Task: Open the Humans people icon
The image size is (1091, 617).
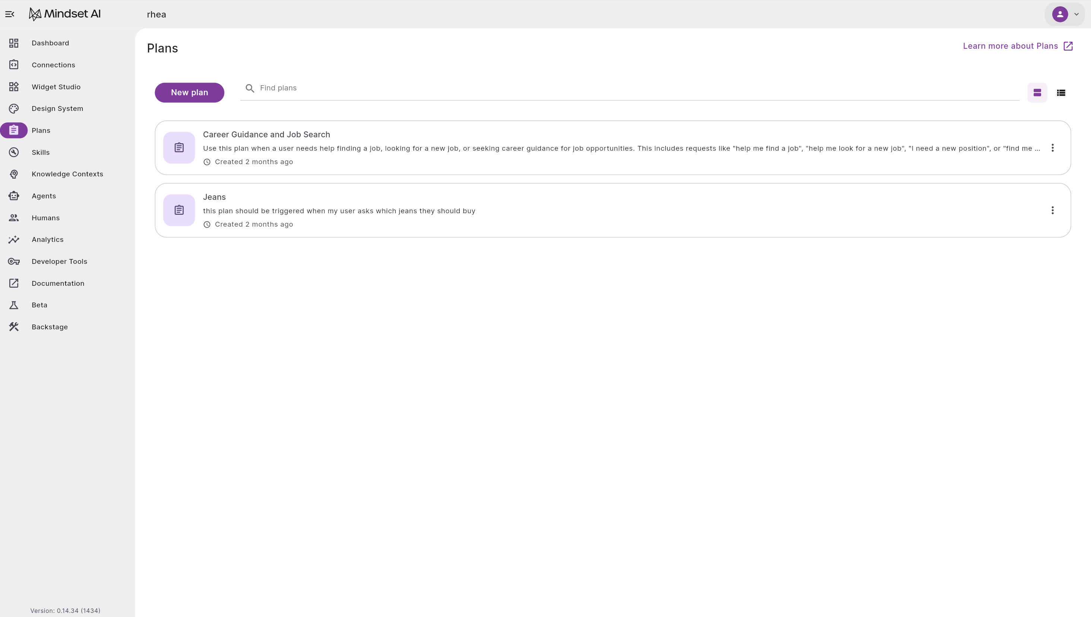Action: point(14,218)
